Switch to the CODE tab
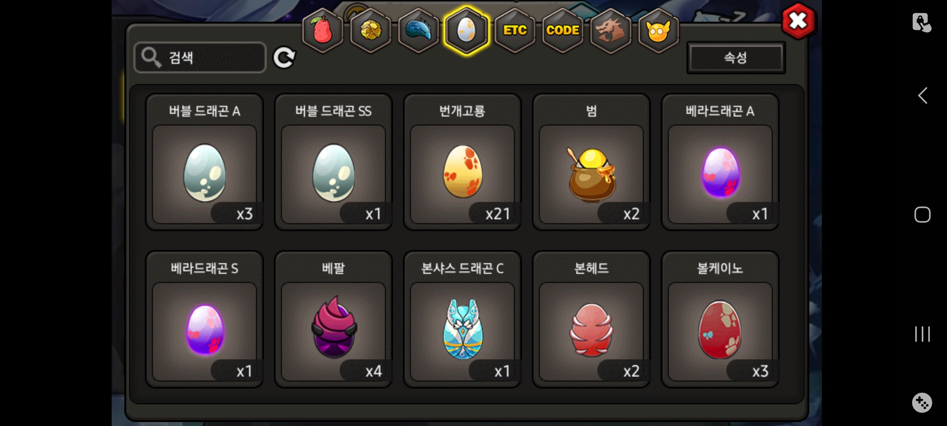 pyautogui.click(x=563, y=31)
